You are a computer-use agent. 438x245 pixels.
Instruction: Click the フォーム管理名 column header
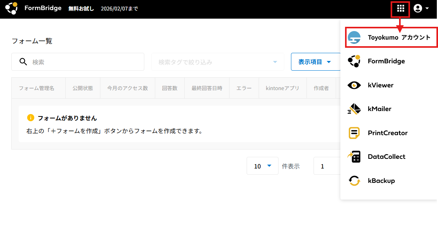(37, 88)
